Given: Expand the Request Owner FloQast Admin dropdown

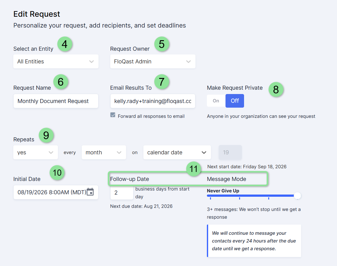Looking at the screenshot, I should [x=153, y=62].
